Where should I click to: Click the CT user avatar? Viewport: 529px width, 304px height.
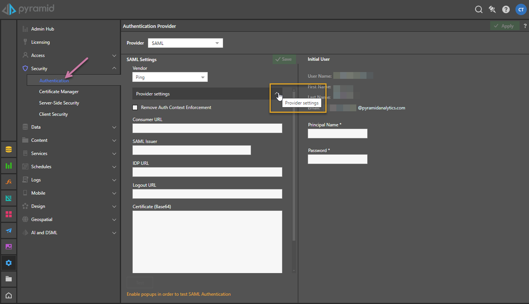(x=521, y=10)
